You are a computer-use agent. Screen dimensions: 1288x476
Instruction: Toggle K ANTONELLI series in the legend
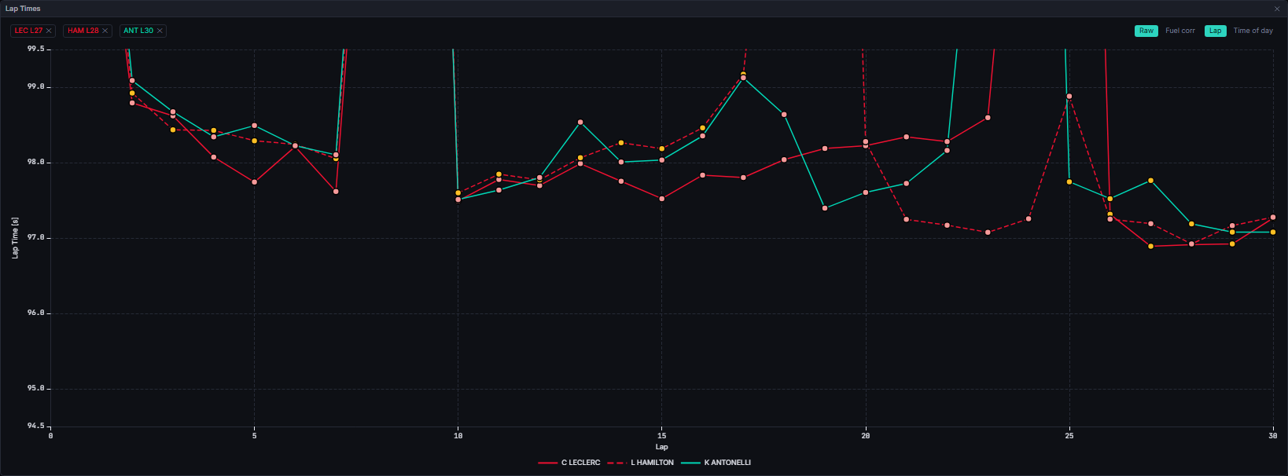[716, 463]
